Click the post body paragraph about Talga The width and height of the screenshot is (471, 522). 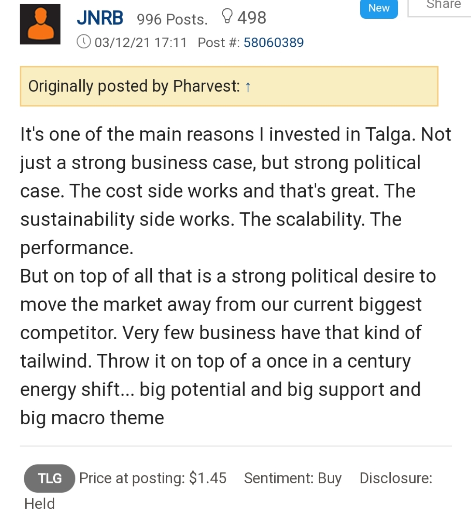[235, 276]
